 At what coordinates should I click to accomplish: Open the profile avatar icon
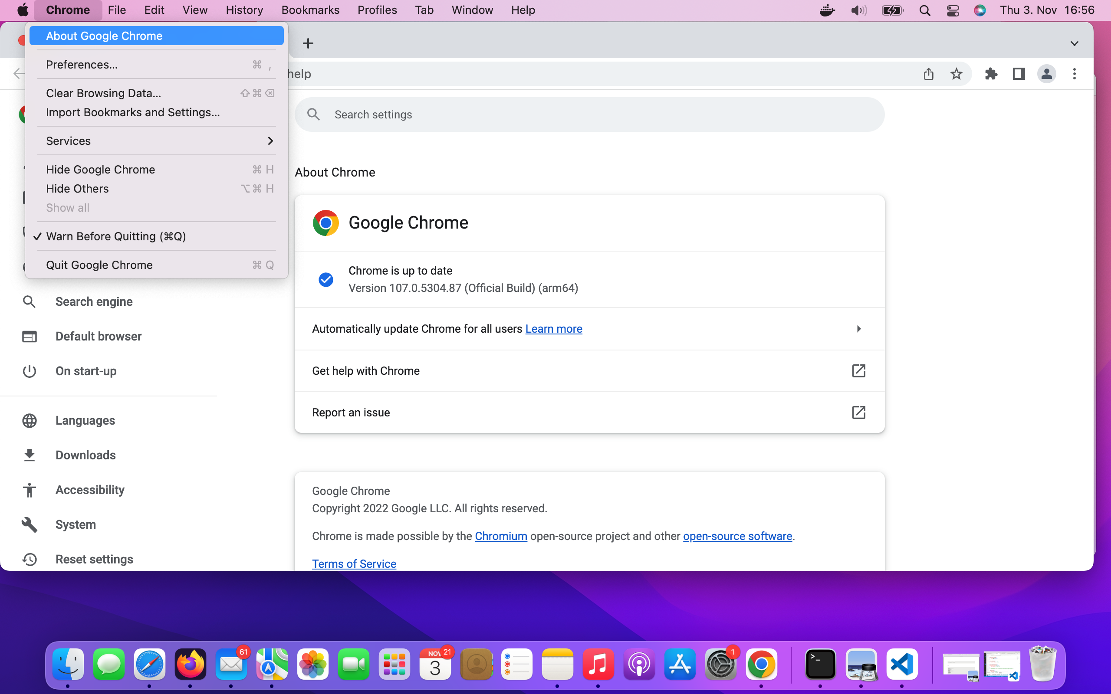[x=1046, y=74]
